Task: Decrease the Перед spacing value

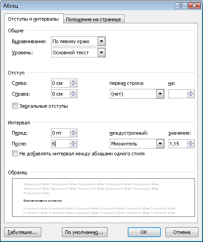Action: (73, 135)
